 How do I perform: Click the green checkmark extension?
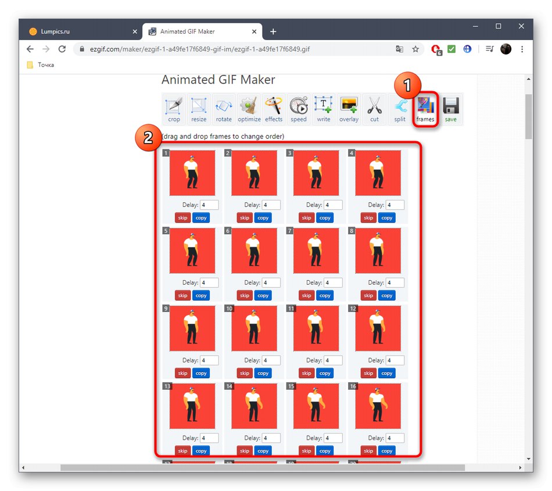point(451,49)
